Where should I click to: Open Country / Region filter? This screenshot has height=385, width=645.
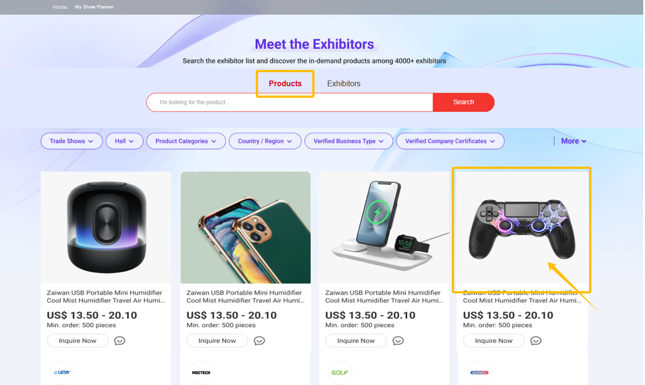click(265, 141)
